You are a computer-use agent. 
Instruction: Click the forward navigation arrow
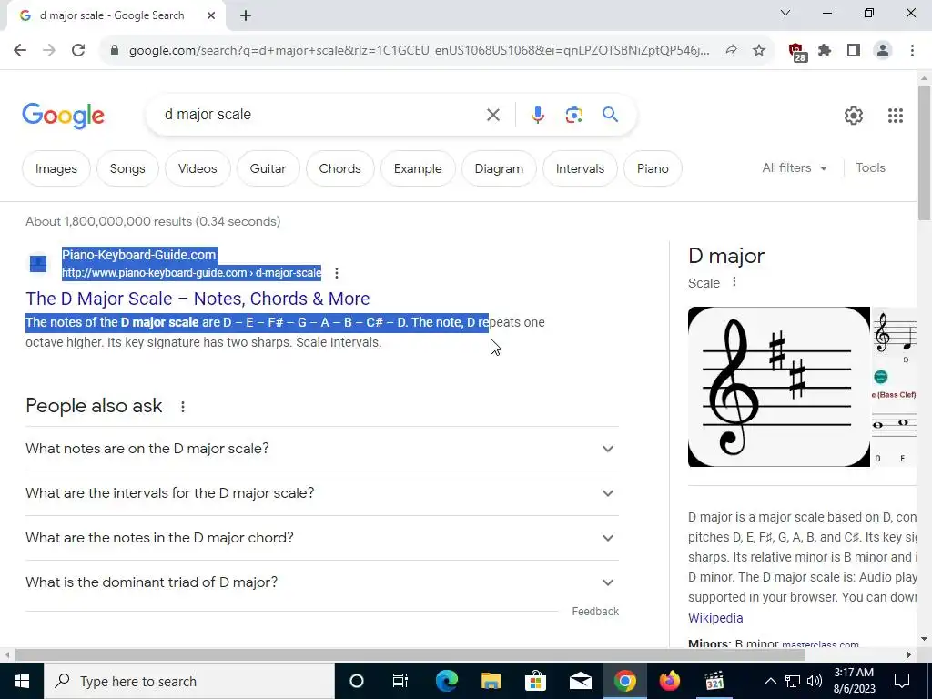tap(49, 51)
